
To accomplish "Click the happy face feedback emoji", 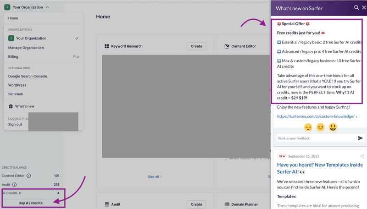I will [x=333, y=127].
